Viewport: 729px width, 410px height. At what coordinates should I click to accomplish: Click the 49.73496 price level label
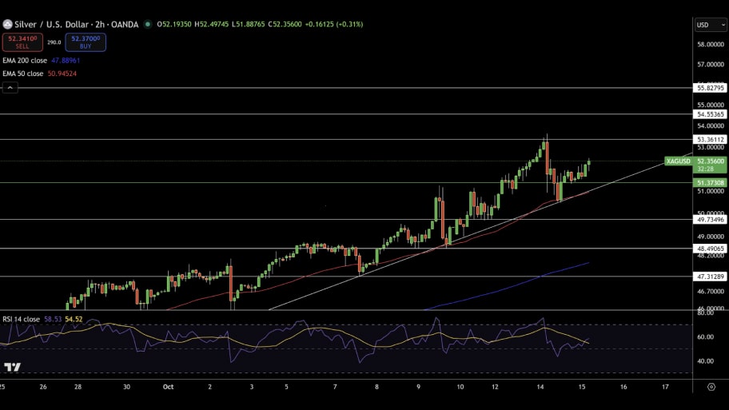coord(711,219)
